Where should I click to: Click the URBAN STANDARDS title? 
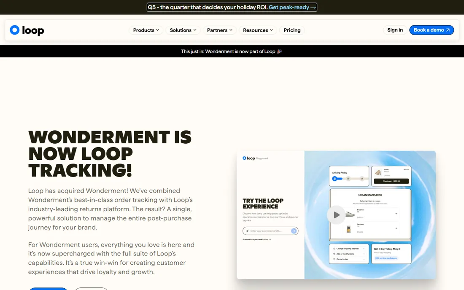coord(370,195)
